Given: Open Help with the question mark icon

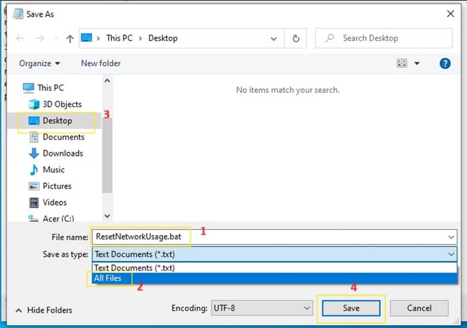Looking at the screenshot, I should click(x=445, y=63).
